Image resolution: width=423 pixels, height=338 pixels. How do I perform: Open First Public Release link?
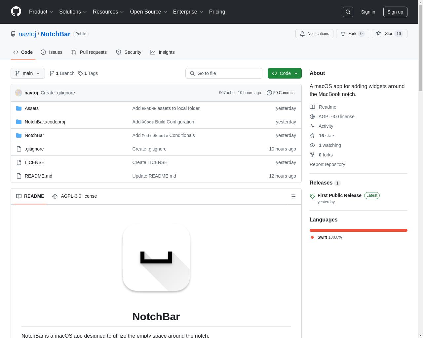(339, 195)
